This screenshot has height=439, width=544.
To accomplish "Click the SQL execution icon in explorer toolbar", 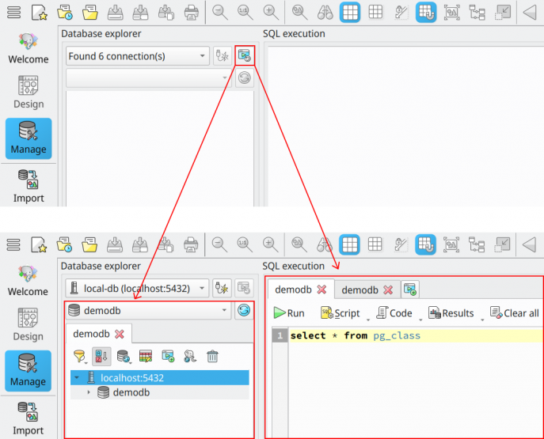I will pyautogui.click(x=168, y=356).
